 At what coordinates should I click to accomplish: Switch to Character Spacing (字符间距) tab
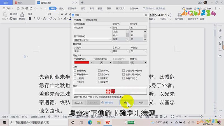point(91,20)
